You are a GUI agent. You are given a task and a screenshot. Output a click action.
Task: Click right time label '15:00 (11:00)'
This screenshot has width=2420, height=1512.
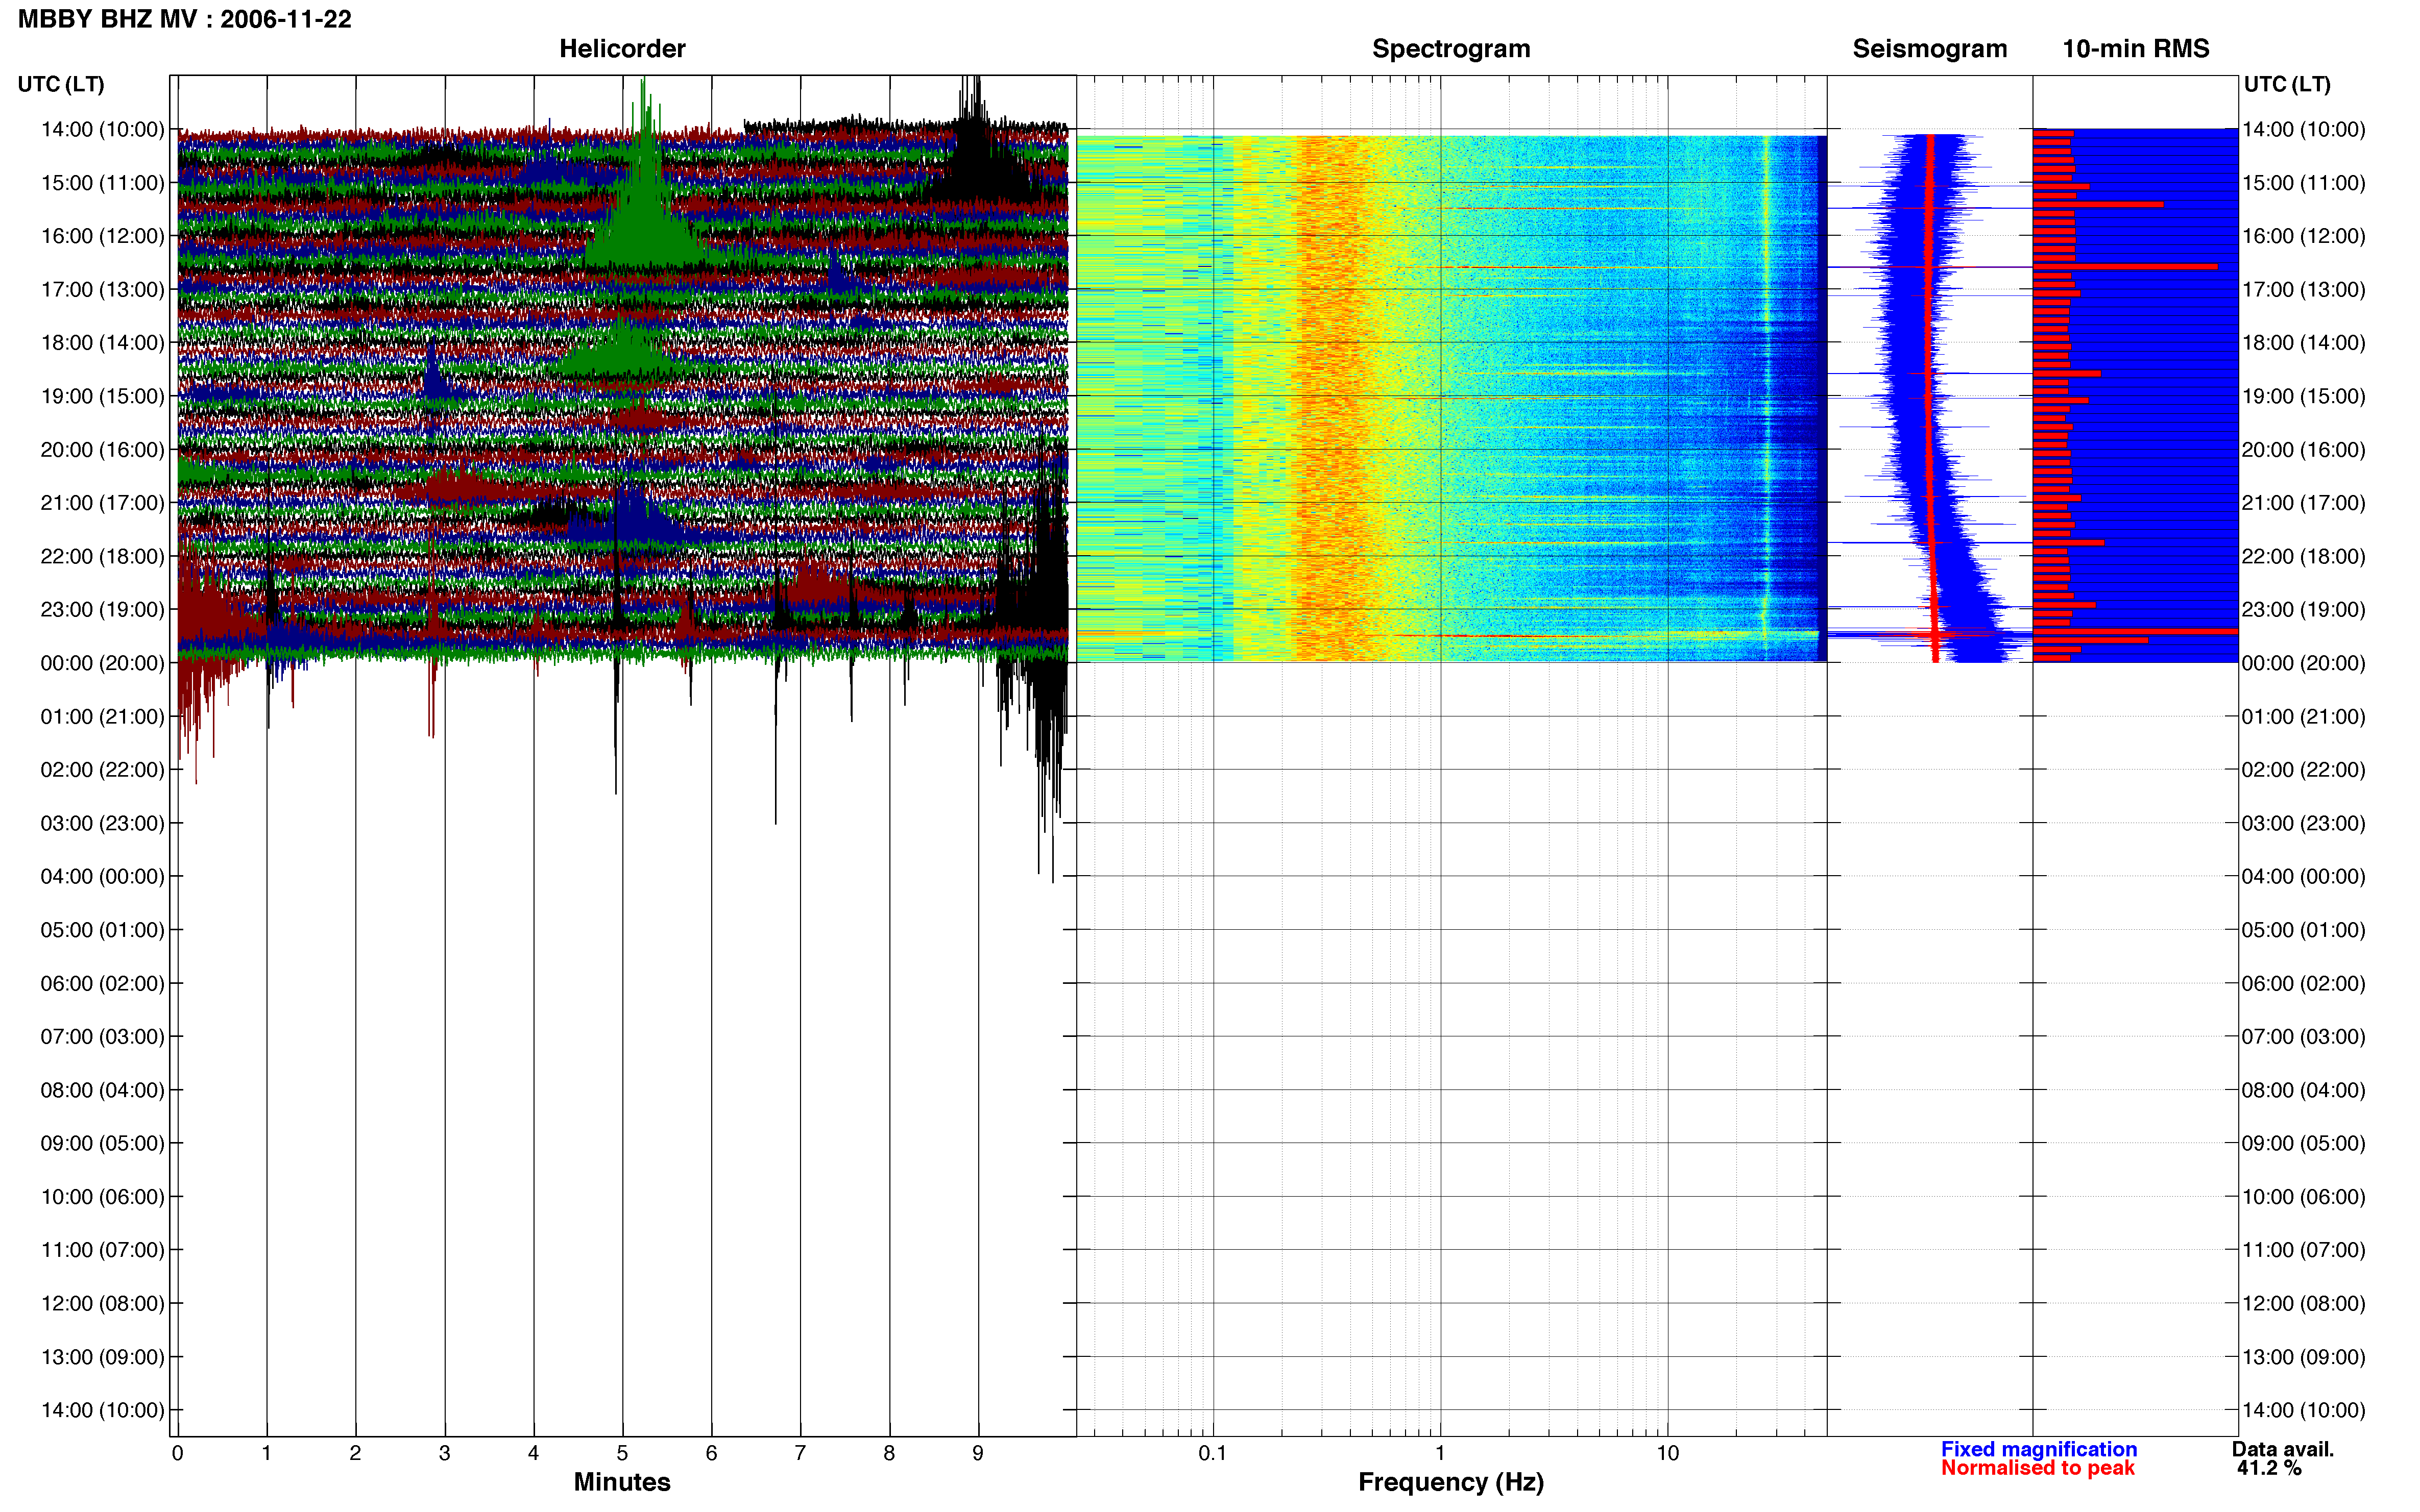pos(2303,182)
